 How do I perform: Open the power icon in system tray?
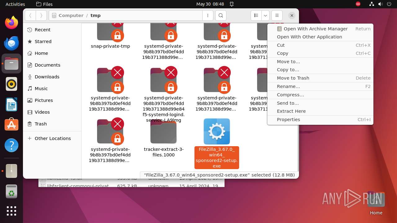click(x=389, y=4)
